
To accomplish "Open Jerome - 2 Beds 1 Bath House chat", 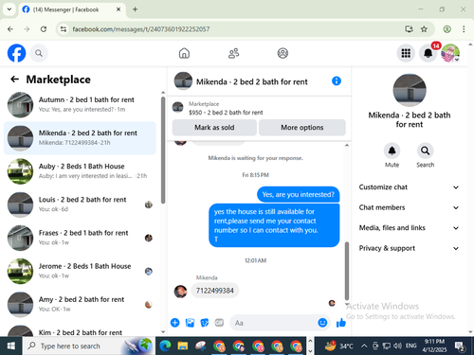I will [80, 271].
